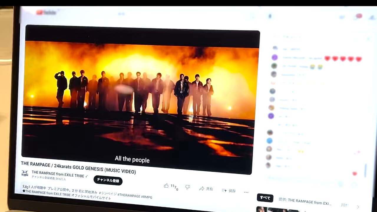
Task: Save the video with 保存 button
Action: point(229,191)
